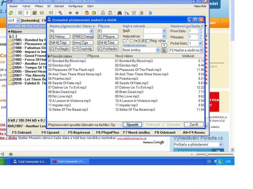This screenshot has height=189, width=253.
Task: Click the copy names clipboard toolbar icon
Action: [x=141, y=13]
